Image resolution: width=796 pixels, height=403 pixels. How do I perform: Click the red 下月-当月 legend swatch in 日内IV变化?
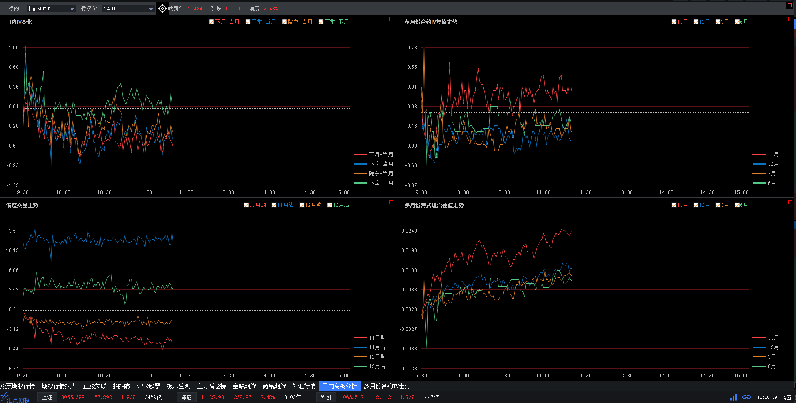360,154
